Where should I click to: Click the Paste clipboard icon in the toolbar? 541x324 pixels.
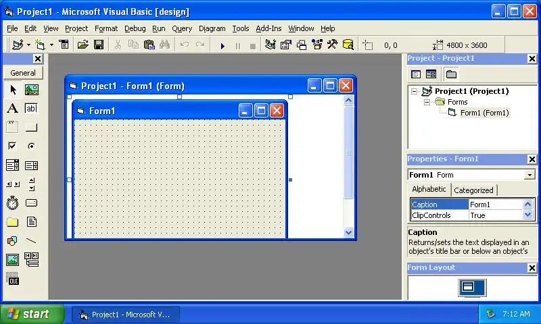149,45
